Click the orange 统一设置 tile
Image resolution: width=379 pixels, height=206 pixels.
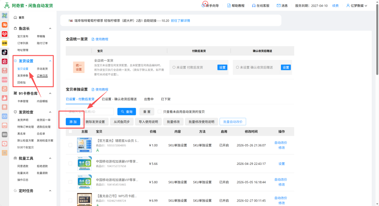pyautogui.click(x=79, y=67)
